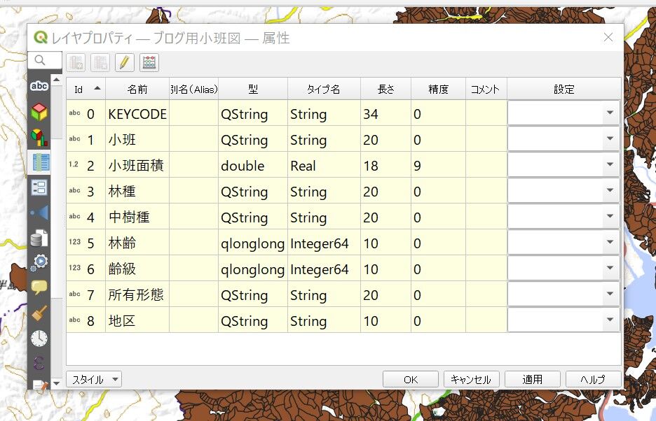656x421 pixels.
Task: Click the QGIS logo in title bar
Action: coord(41,38)
